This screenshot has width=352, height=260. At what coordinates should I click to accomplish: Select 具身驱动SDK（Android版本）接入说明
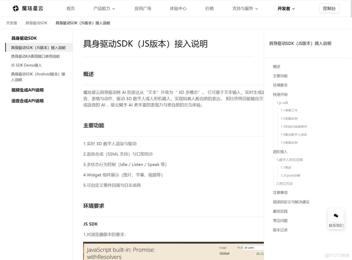(x=37, y=77)
